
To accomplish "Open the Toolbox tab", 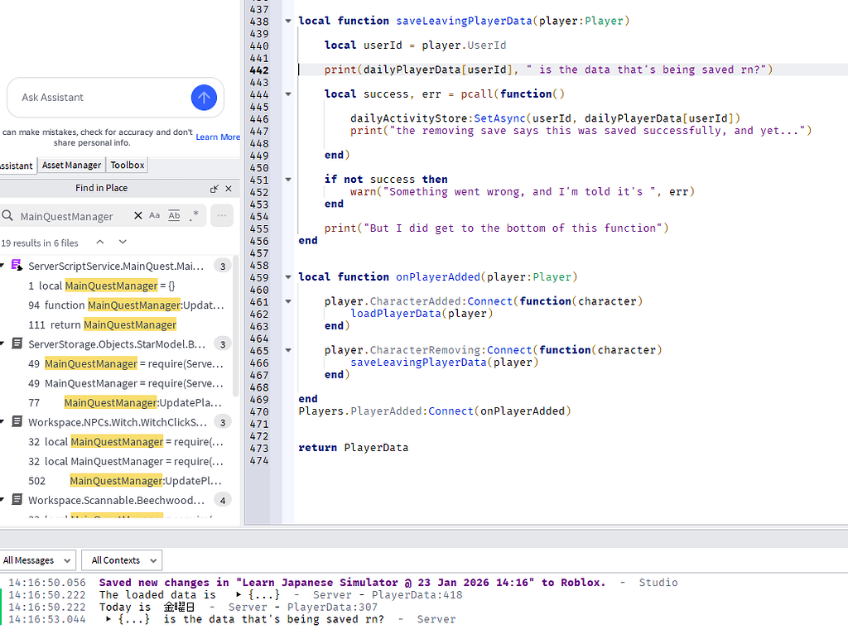I will tap(127, 165).
